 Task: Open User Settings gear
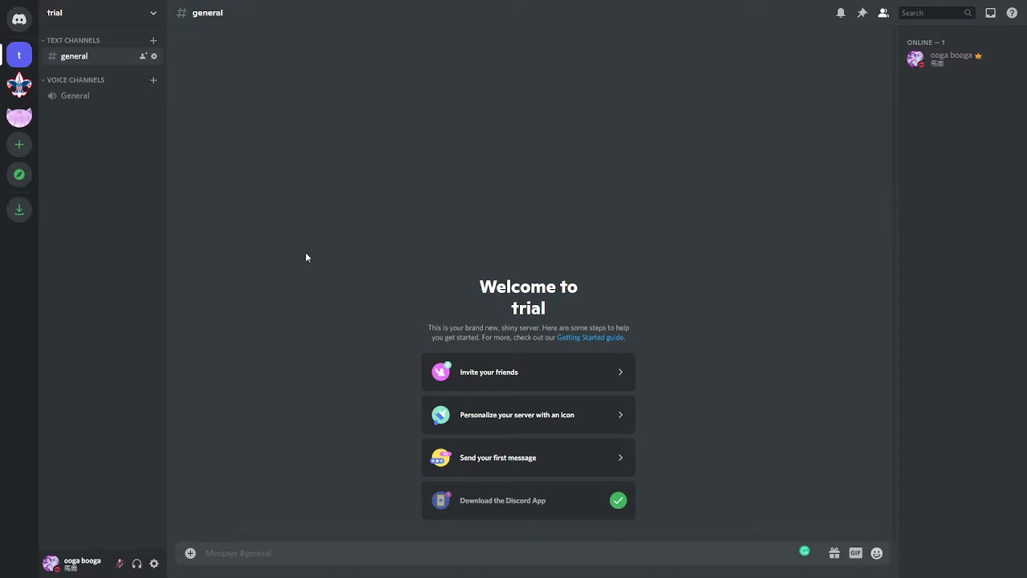(154, 564)
